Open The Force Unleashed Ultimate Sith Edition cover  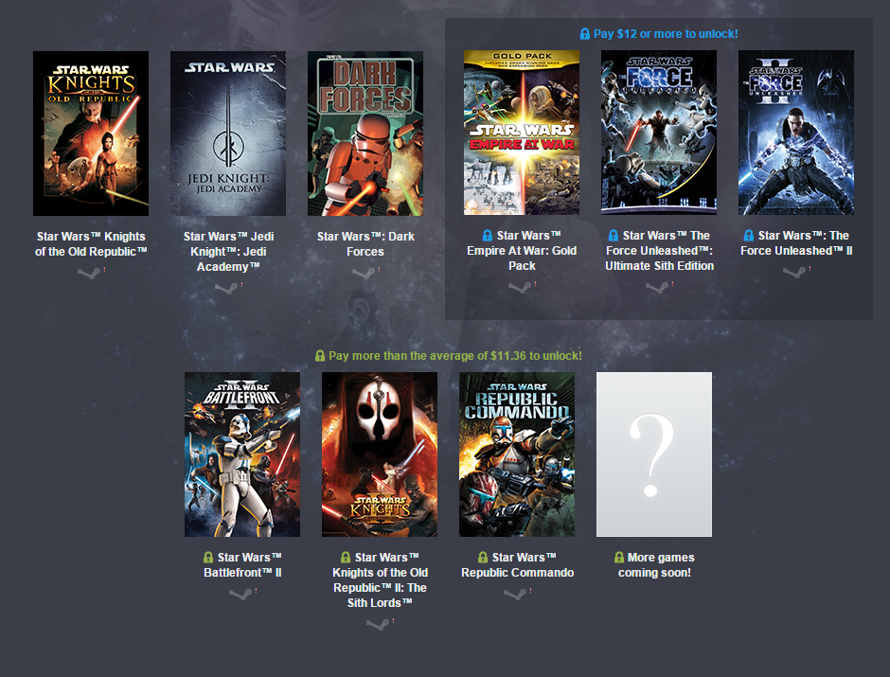click(659, 133)
